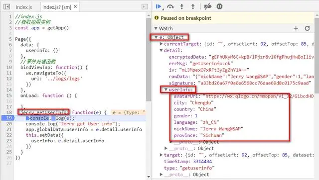Click line number 20 in the gutter
The height and width of the screenshot is (180, 319).
click(x=9, y=124)
